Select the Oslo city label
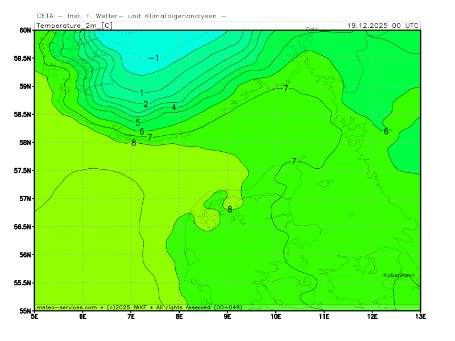The height and width of the screenshot is (341, 455). click(x=312, y=30)
